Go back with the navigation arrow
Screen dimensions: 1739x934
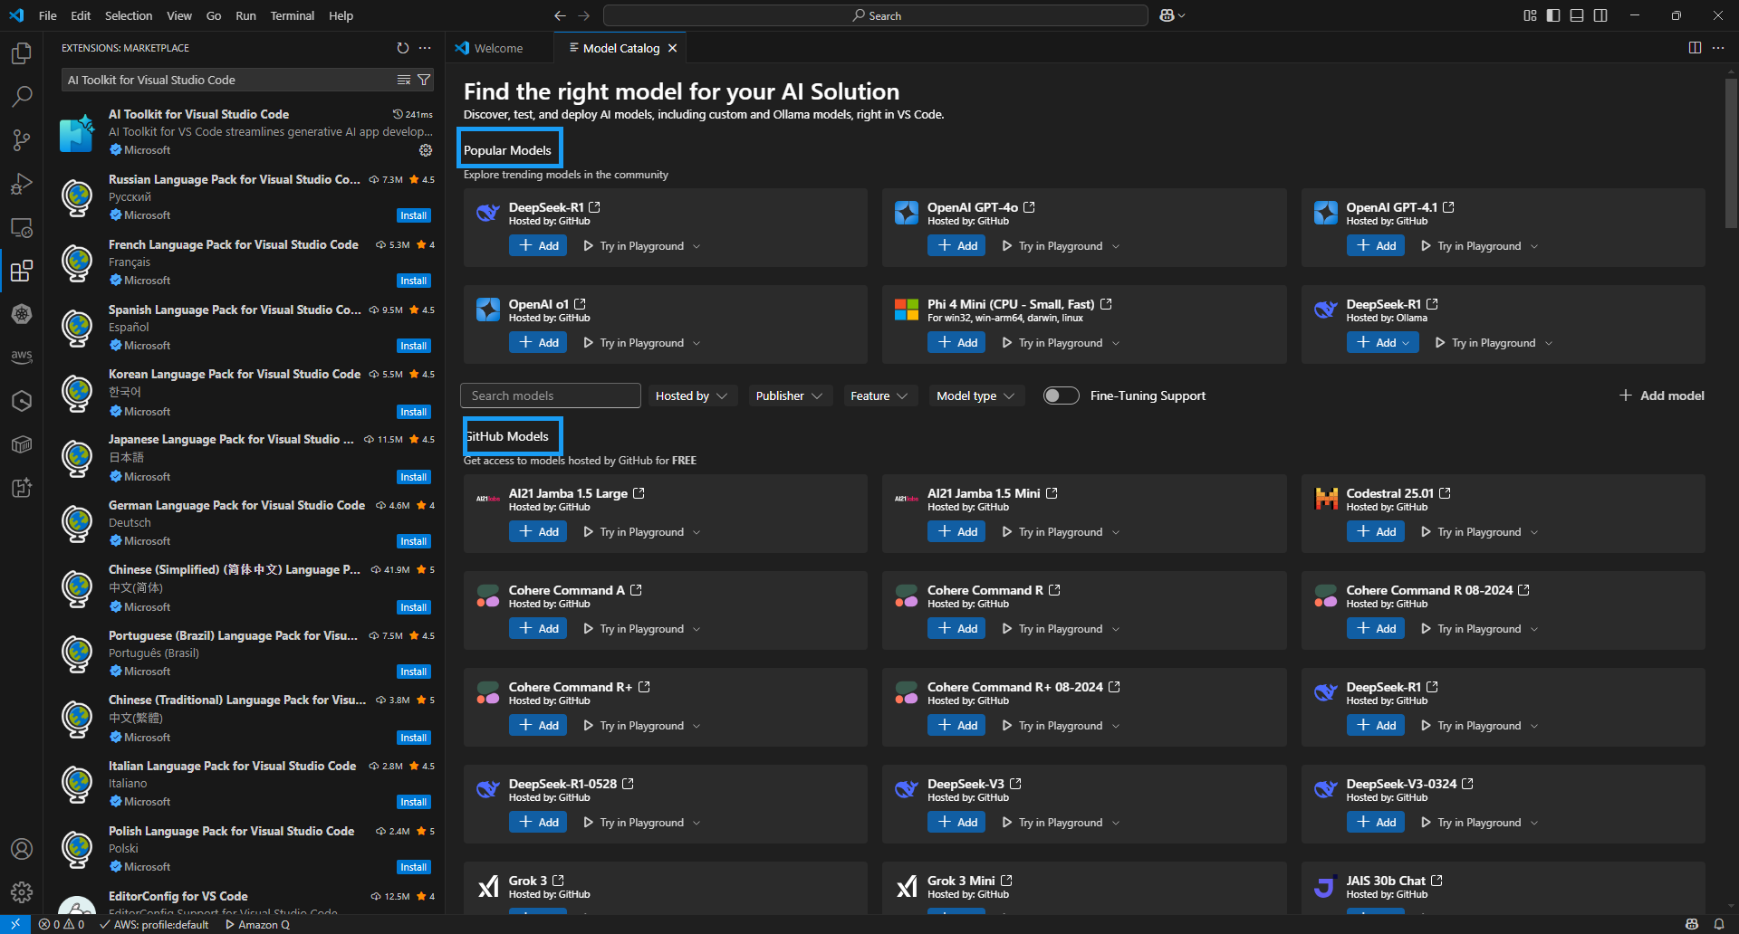[x=560, y=15]
